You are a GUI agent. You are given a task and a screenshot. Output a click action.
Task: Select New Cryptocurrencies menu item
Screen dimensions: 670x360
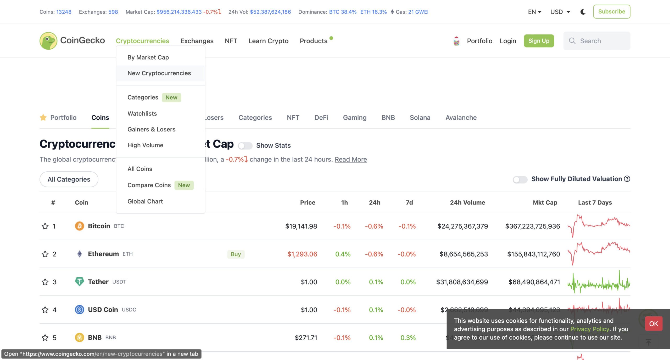[x=160, y=73]
